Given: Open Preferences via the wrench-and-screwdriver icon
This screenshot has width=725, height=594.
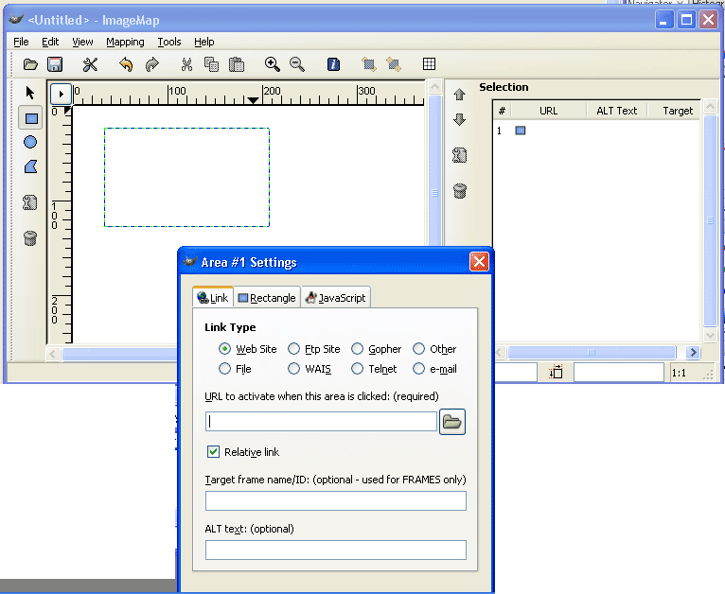Looking at the screenshot, I should click(90, 64).
